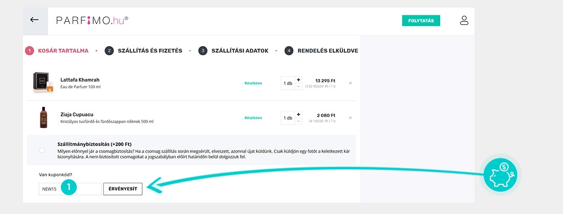Image resolution: width=563 pixels, height=214 pixels.
Task: Open the user account icon
Action: click(464, 20)
